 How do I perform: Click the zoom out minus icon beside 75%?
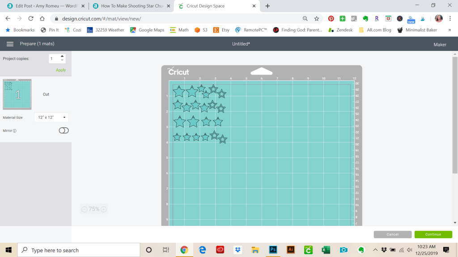pos(85,209)
